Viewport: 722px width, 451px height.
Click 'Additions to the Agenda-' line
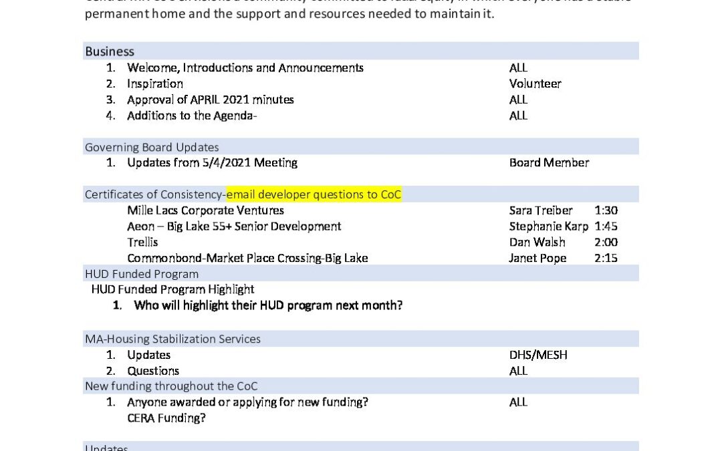pyautogui.click(x=192, y=116)
